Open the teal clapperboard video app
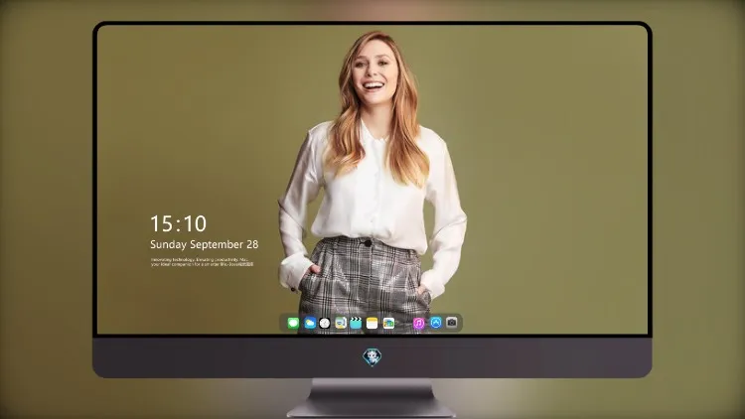This screenshot has height=419, width=745. pos(356,323)
